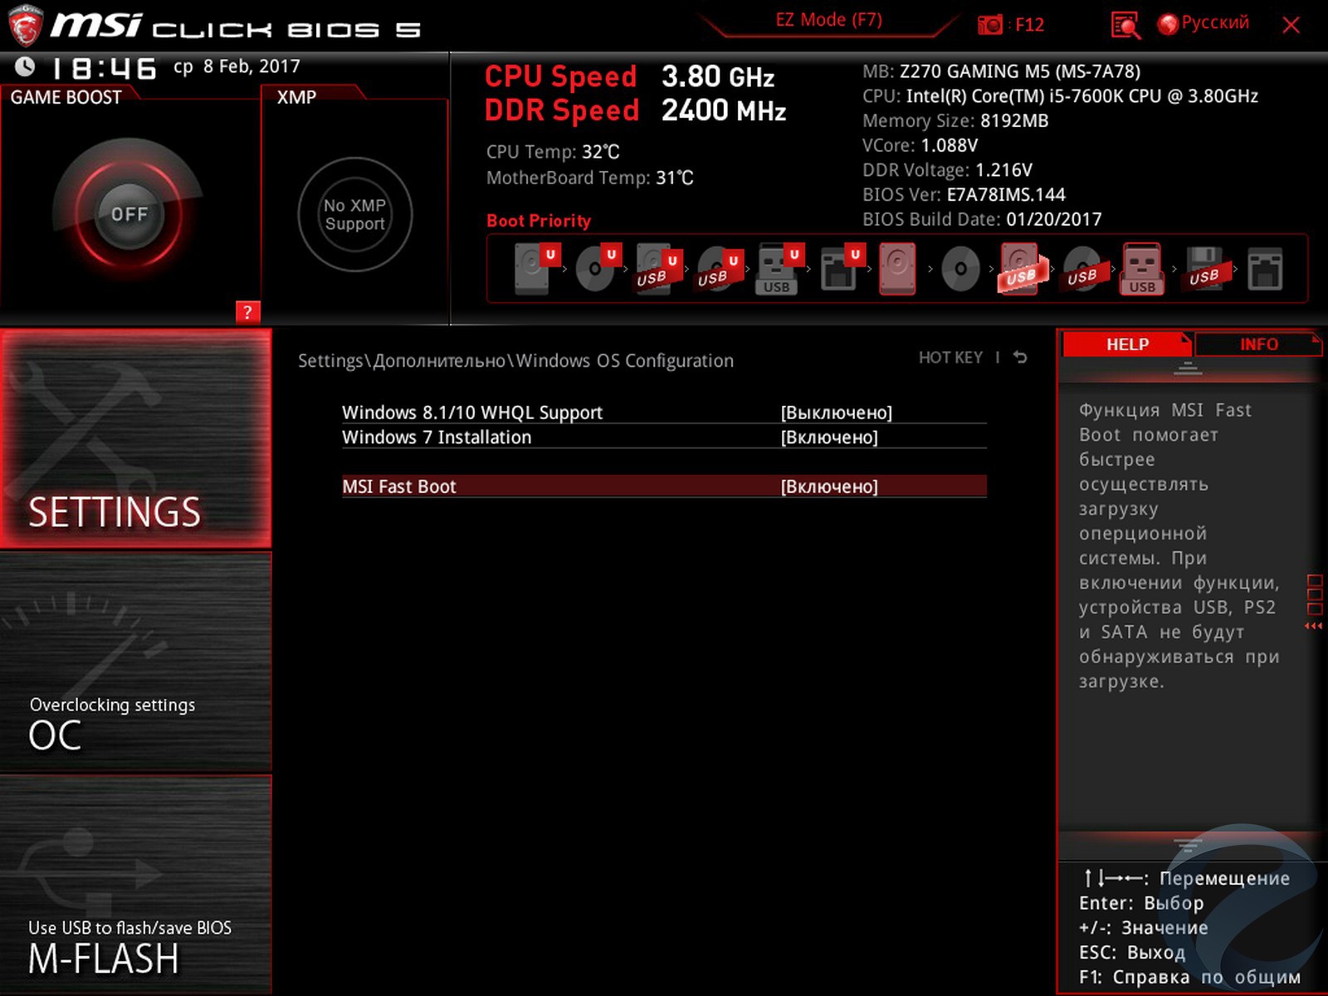Screen dimensions: 1328x996
Task: Select the UEFI CD/DVD boot device icon
Action: pyautogui.click(x=598, y=268)
